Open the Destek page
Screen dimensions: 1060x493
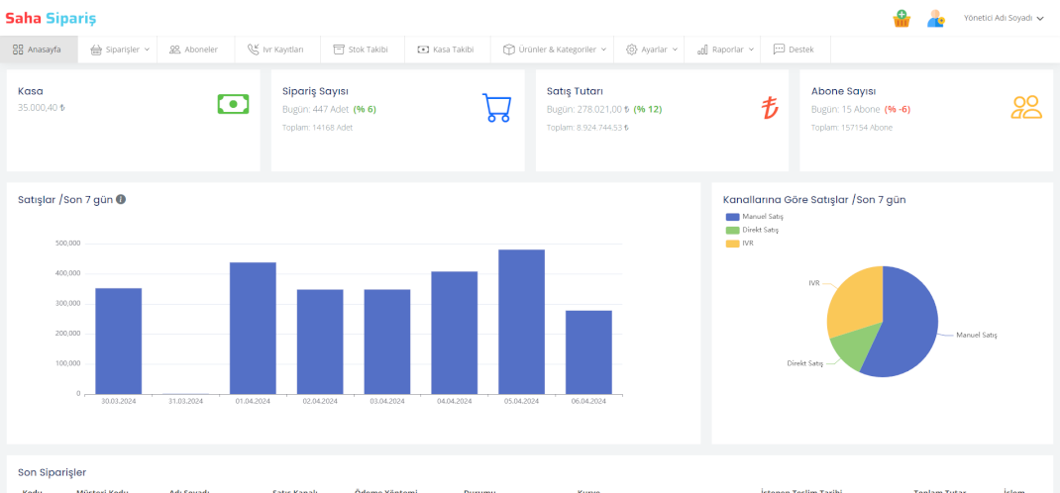point(795,49)
